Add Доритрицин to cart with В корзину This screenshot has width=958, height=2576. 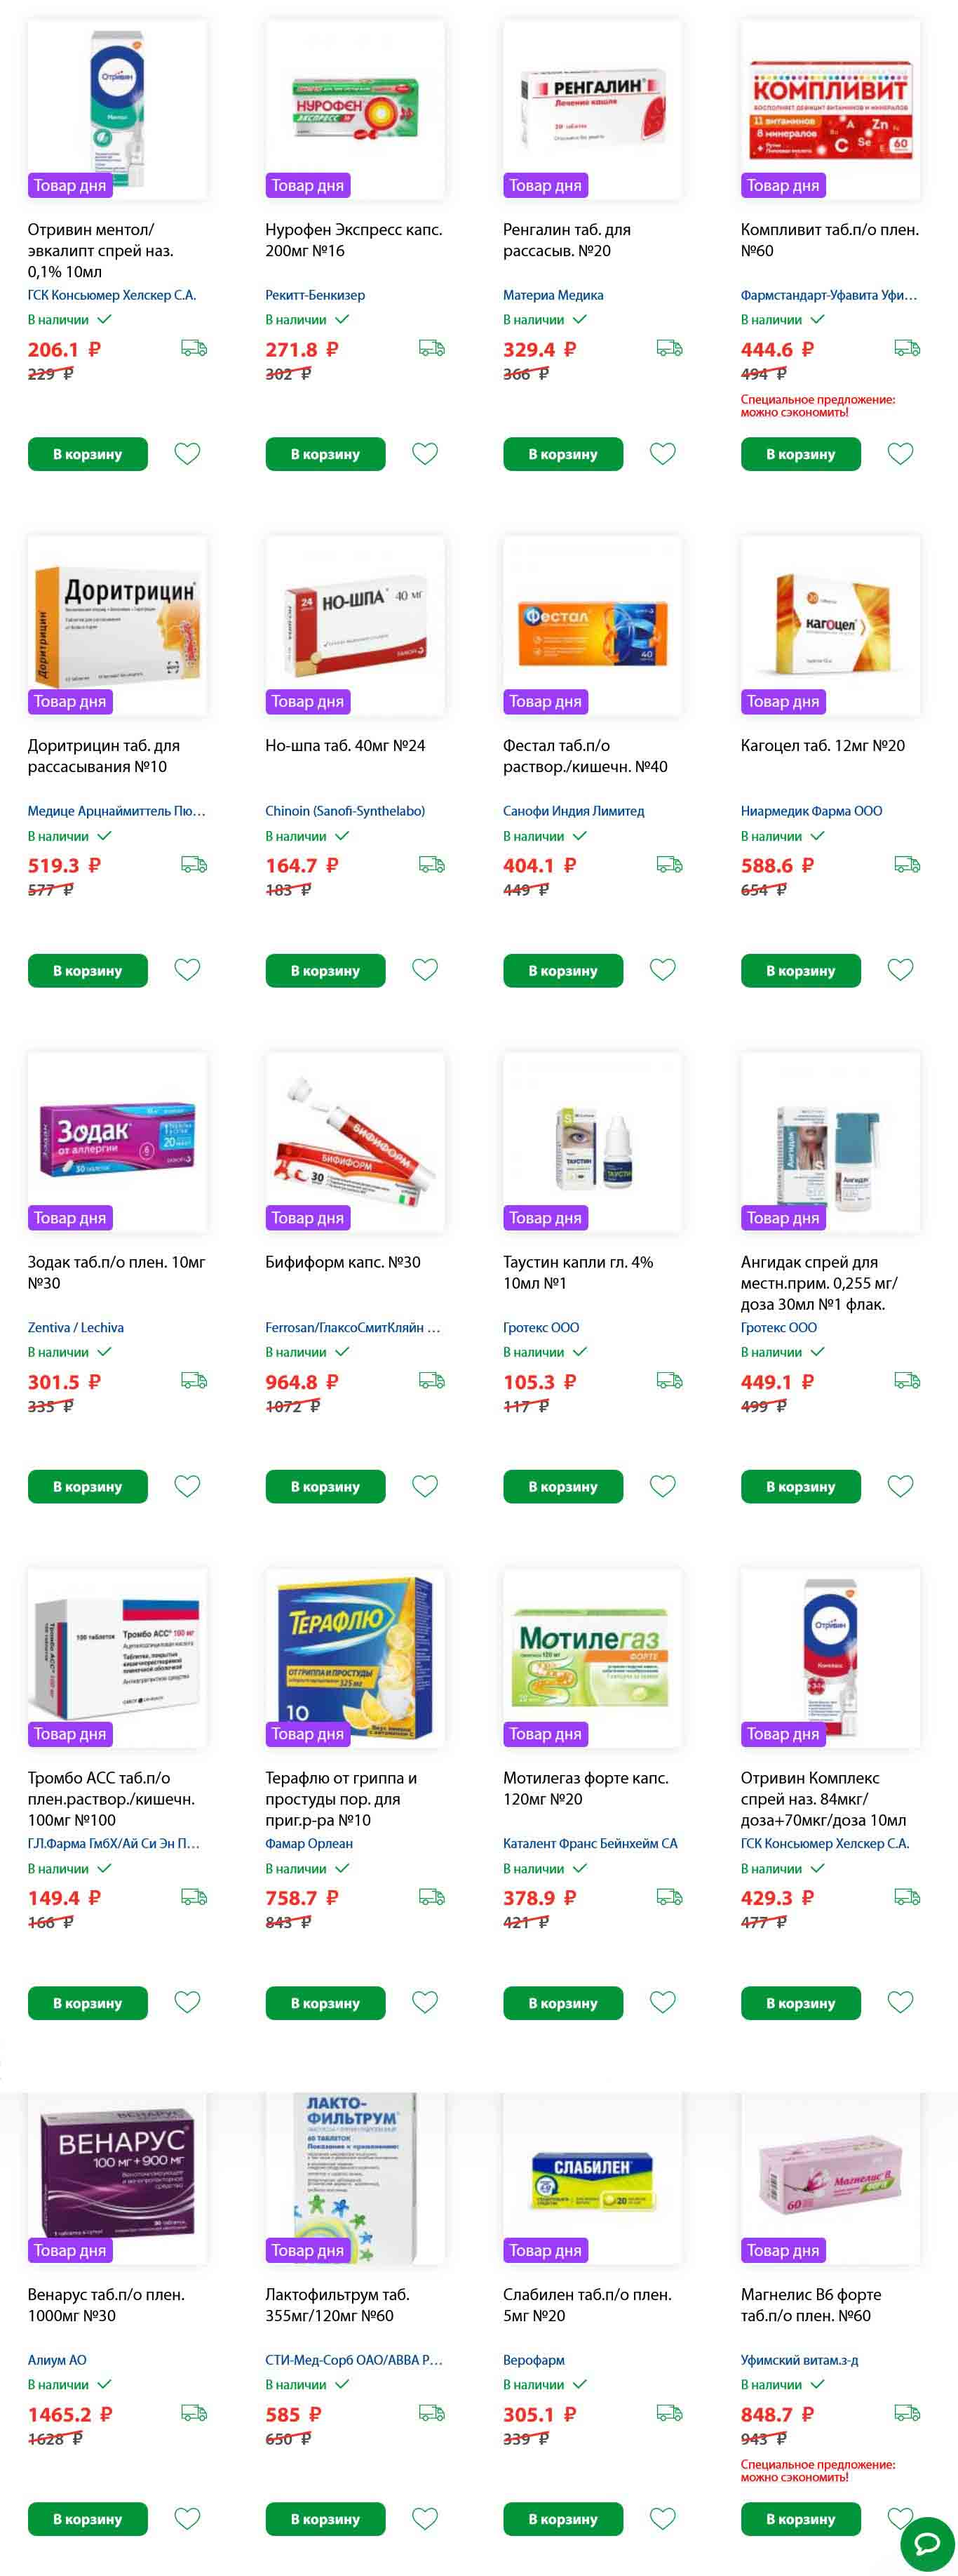click(88, 971)
